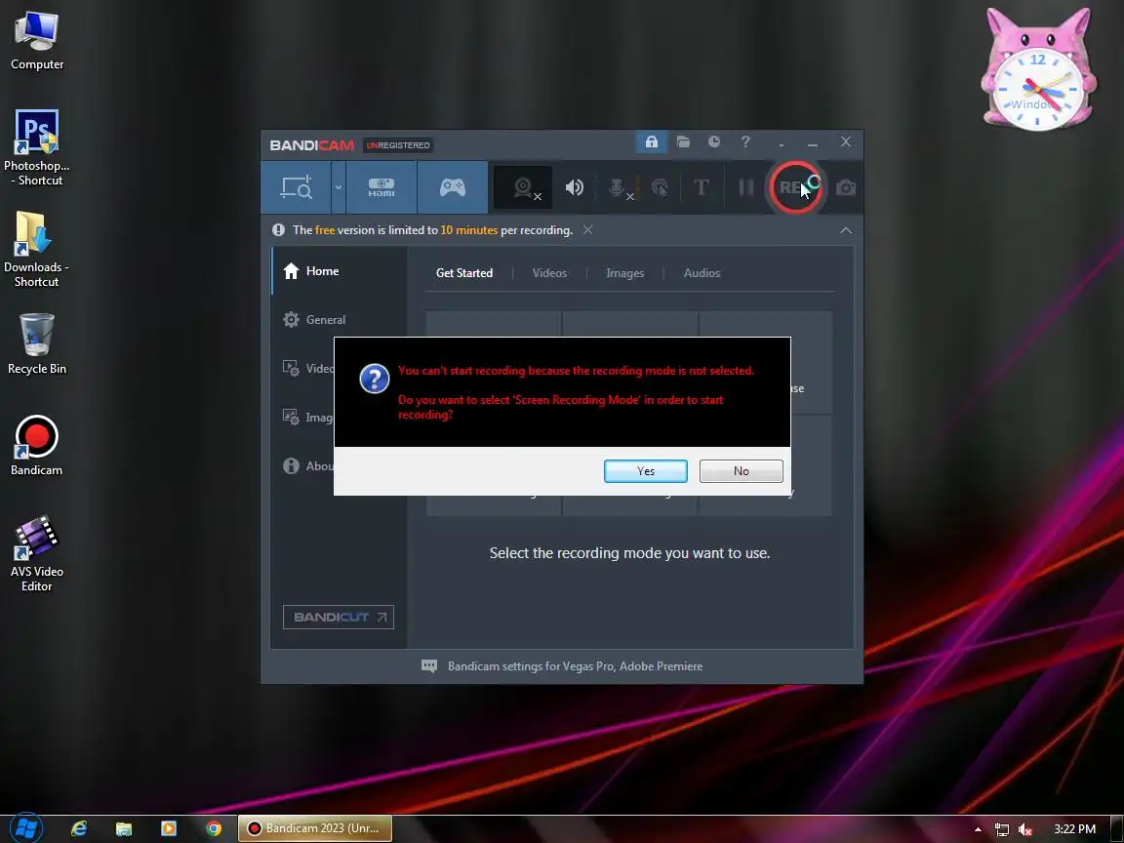The height and width of the screenshot is (843, 1124).
Task: Launch Internet Explorer from taskbar
Action: tap(79, 828)
